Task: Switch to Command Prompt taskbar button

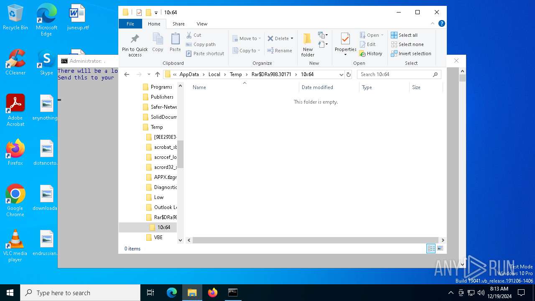Action: click(x=233, y=293)
